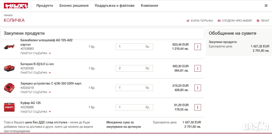Open options menu for AG 125-A22 grinder
The width and height of the screenshot is (272, 134).
tap(198, 47)
